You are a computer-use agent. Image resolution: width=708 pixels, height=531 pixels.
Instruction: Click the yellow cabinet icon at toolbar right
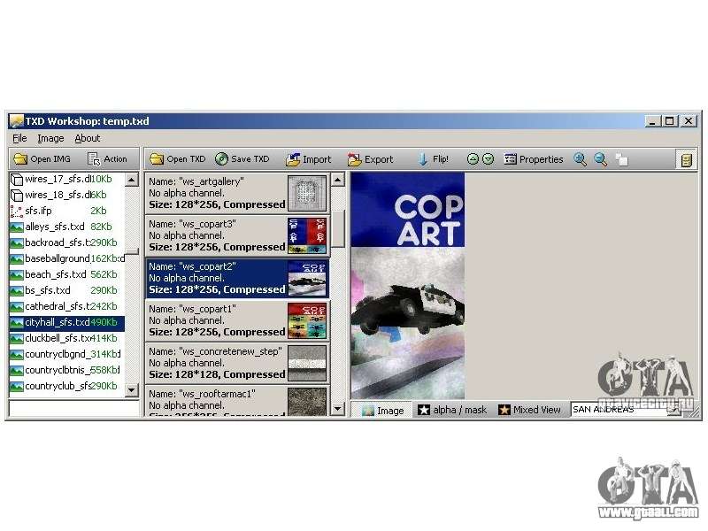tap(685, 159)
